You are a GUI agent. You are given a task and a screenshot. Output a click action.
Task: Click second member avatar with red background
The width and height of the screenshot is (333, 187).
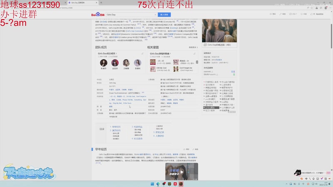click(x=115, y=63)
